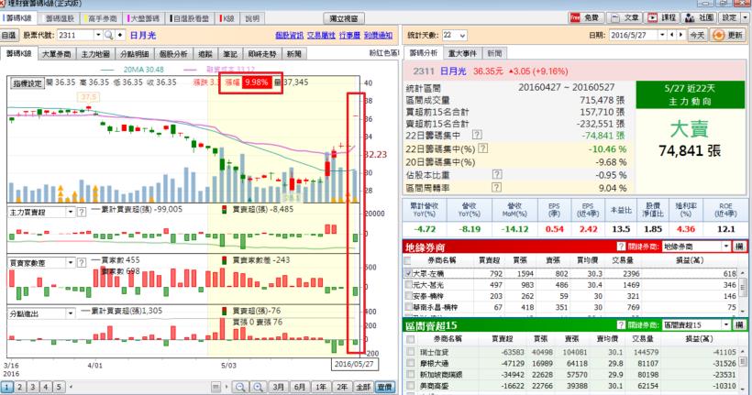Image resolution: width=752 pixels, height=395 pixels.
Task: Open the 社團 community button
Action: (x=699, y=17)
